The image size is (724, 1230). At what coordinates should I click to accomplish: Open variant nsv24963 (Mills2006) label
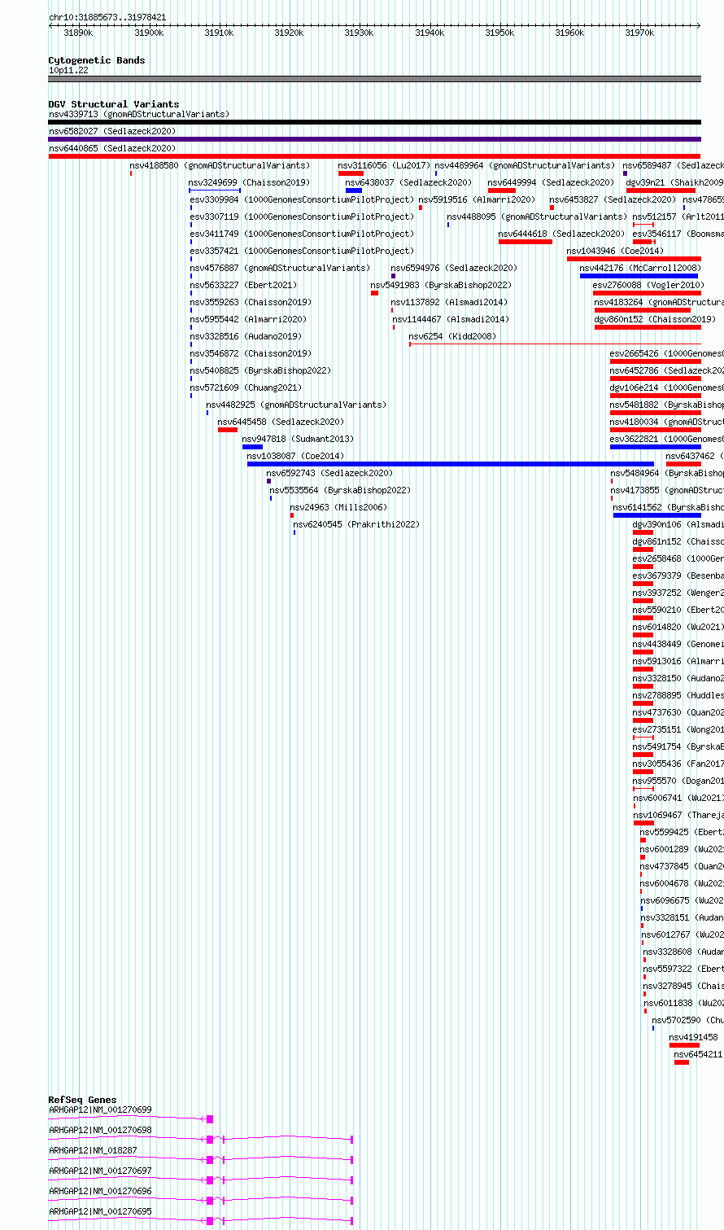pos(338,507)
